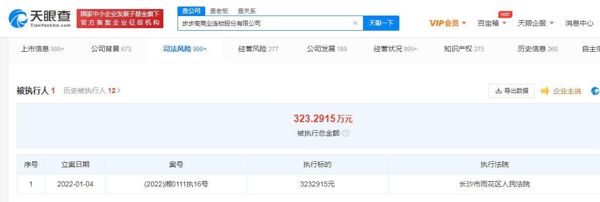
Task: Expand the VIP会员 dropdown arrow
Action: [464, 23]
